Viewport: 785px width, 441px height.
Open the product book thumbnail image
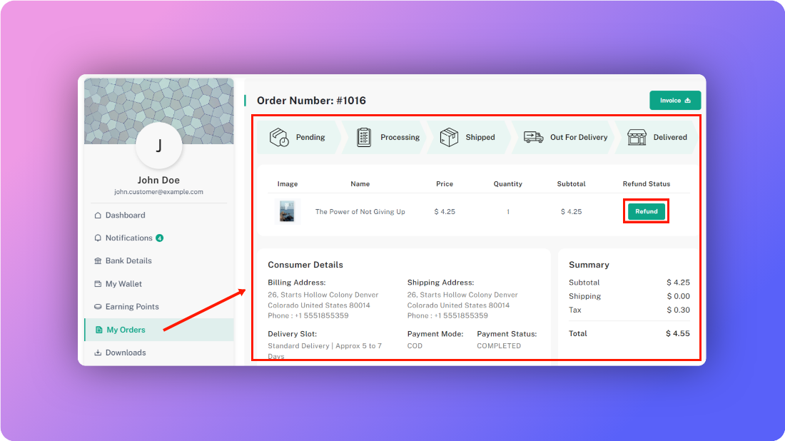pos(288,212)
